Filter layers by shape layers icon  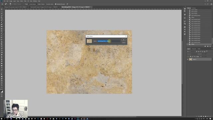[x=203, y=52]
